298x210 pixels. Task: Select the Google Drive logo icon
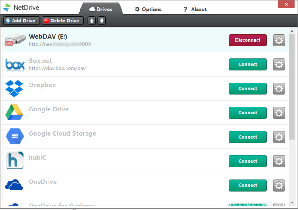pyautogui.click(x=14, y=112)
